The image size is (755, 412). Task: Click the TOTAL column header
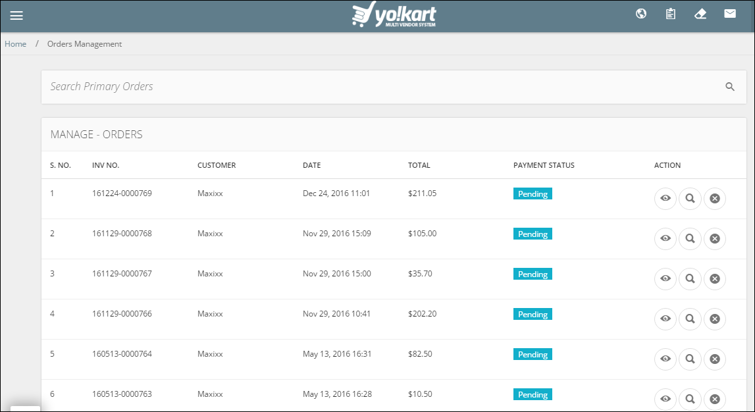click(419, 165)
